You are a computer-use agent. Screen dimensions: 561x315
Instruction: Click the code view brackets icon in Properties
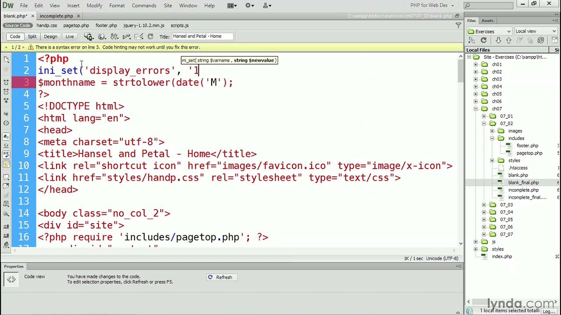point(11,279)
